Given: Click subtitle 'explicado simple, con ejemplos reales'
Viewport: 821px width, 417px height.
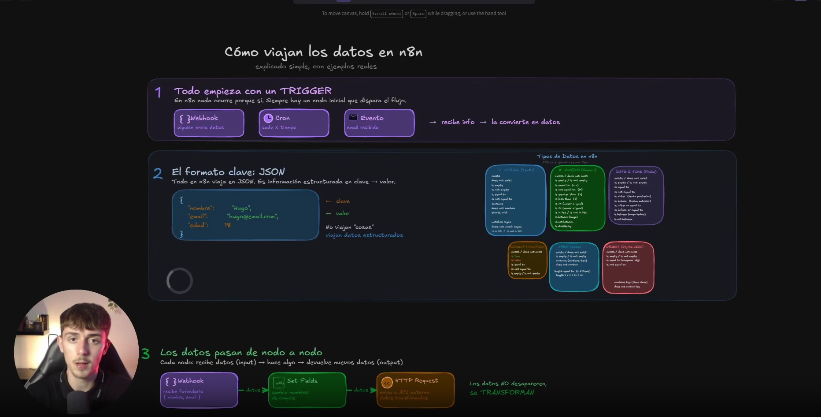Looking at the screenshot, I should 316,67.
